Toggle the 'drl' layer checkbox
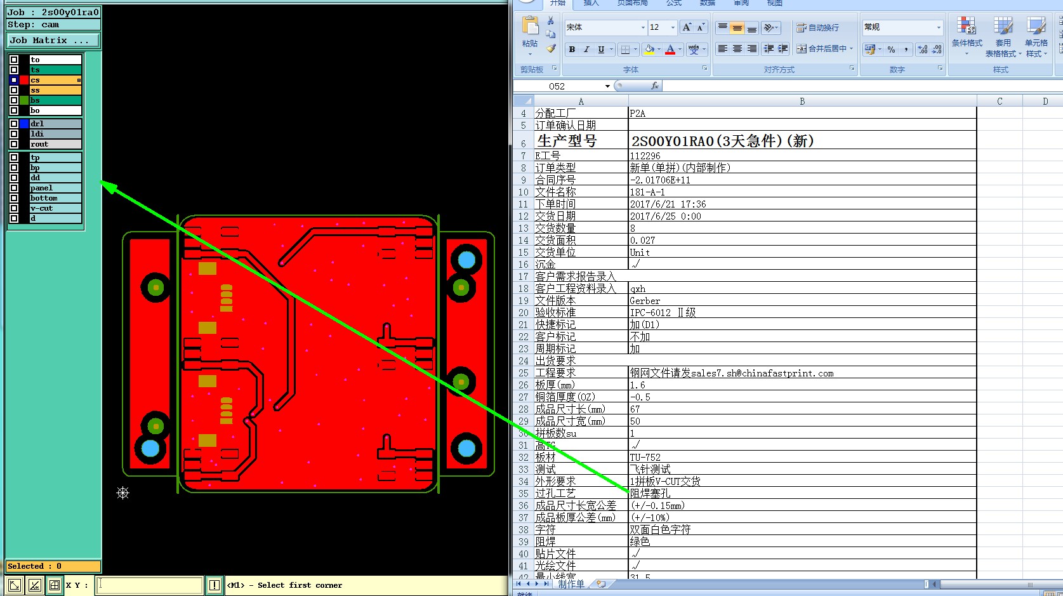This screenshot has height=596, width=1063. coord(14,124)
